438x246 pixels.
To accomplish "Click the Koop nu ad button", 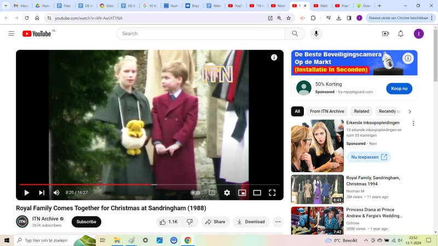I will click(x=399, y=89).
